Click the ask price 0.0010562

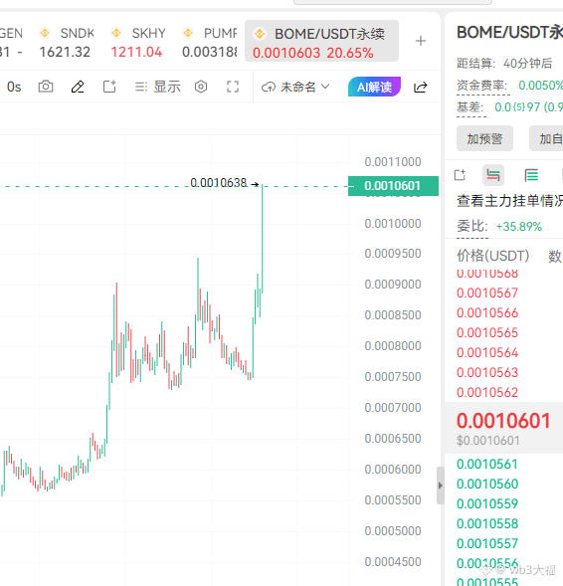487,393
